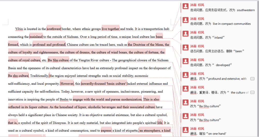Click avatar of 'live in compact communities' comment
Image resolution: width=259 pixels, height=137 pixels.
point(185,20)
